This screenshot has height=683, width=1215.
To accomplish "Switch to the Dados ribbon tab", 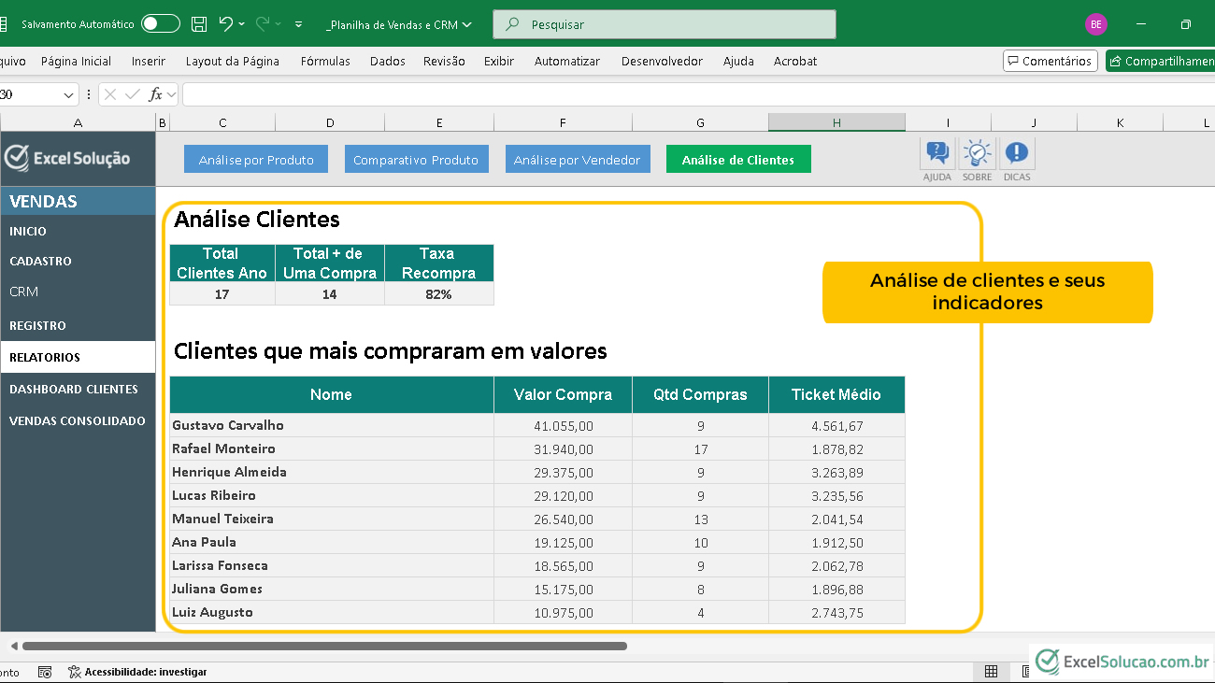I will pyautogui.click(x=387, y=62).
